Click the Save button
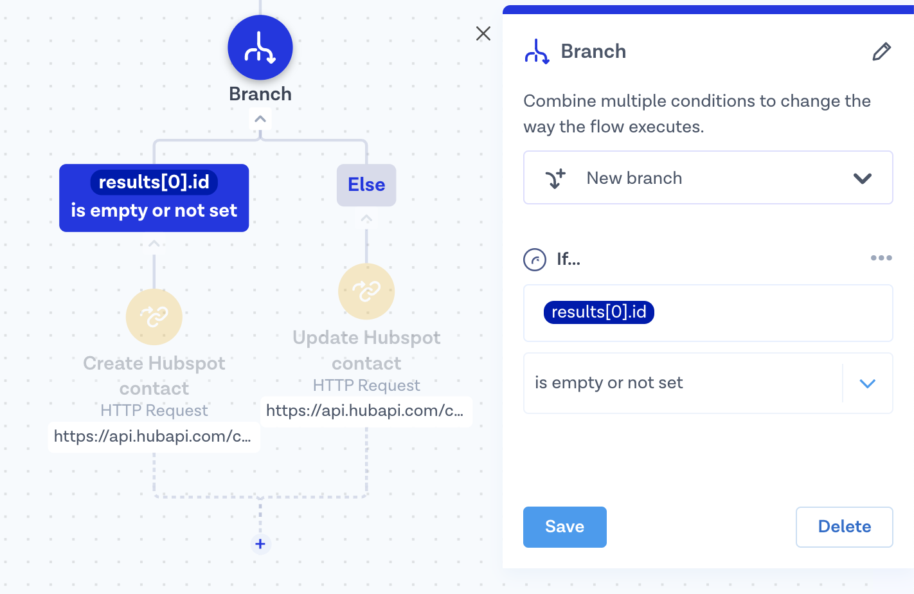Viewport: 914px width, 594px height. coord(564,527)
